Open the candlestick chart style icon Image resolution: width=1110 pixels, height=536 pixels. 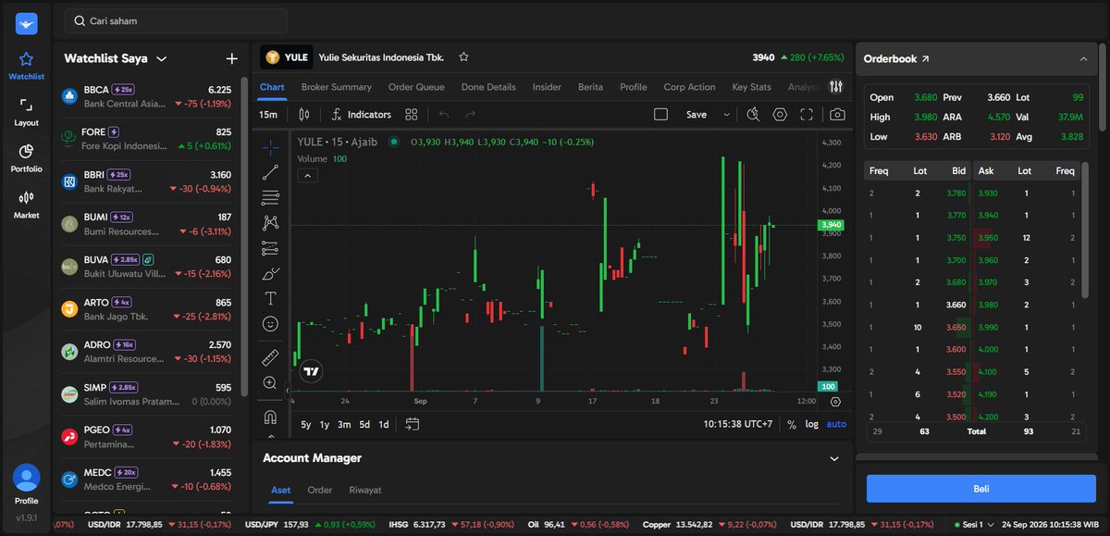click(304, 115)
